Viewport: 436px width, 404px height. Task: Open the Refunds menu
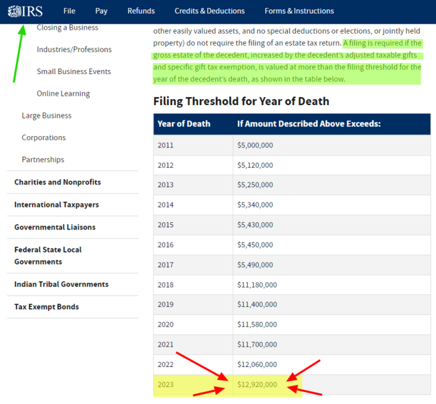141,11
